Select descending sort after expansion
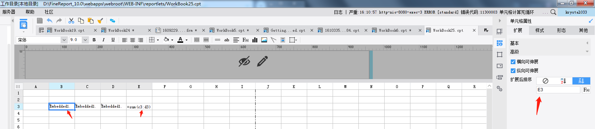 pyautogui.click(x=581, y=81)
